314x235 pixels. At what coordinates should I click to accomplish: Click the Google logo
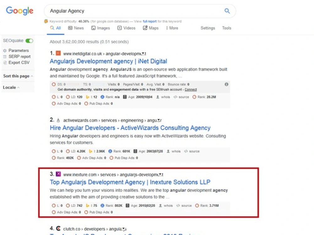19,11
